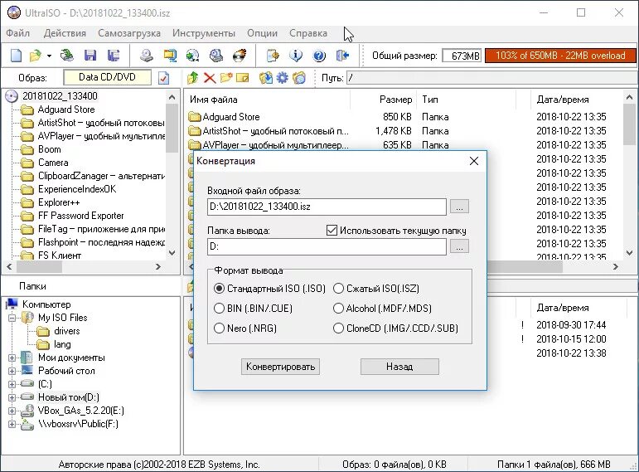This screenshot has width=639, height=472.
Task: Select the drivers folder in local tree
Action: (x=67, y=331)
